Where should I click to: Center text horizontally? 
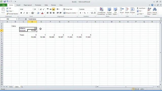click(x=51, y=13)
